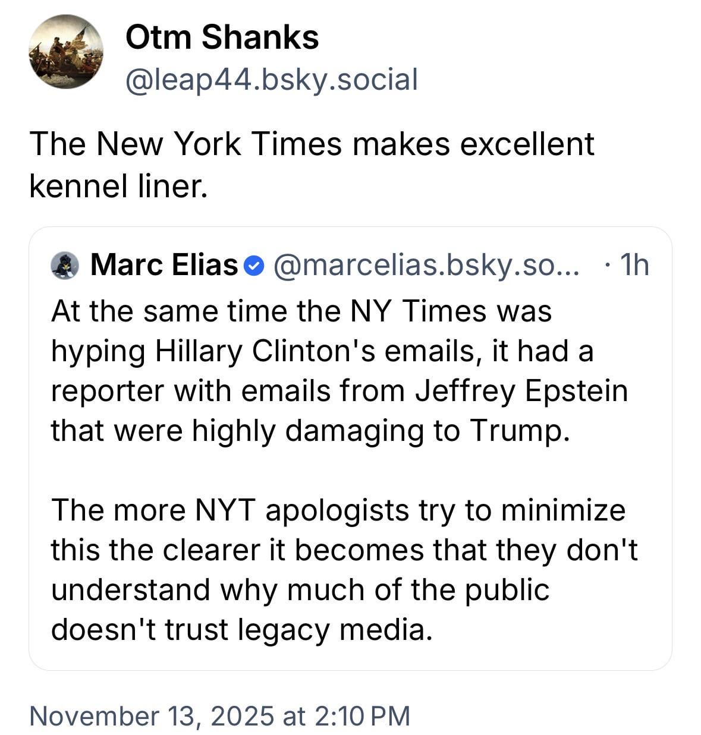Open the @marcelias.bsky.so... handle
701x735 pixels.
click(425, 265)
